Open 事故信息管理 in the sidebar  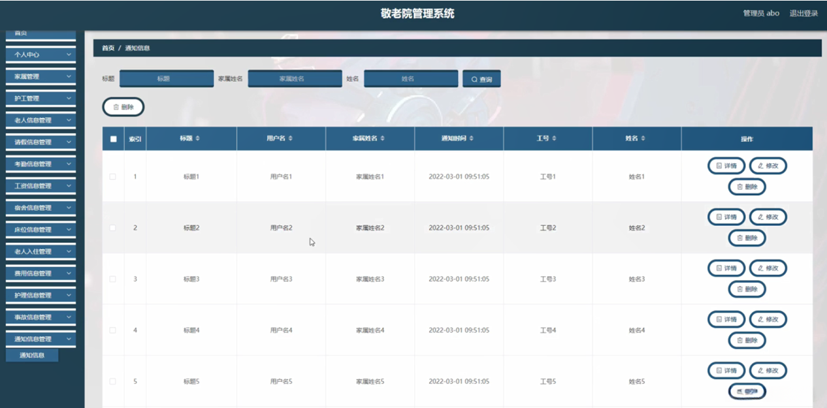[x=41, y=317]
